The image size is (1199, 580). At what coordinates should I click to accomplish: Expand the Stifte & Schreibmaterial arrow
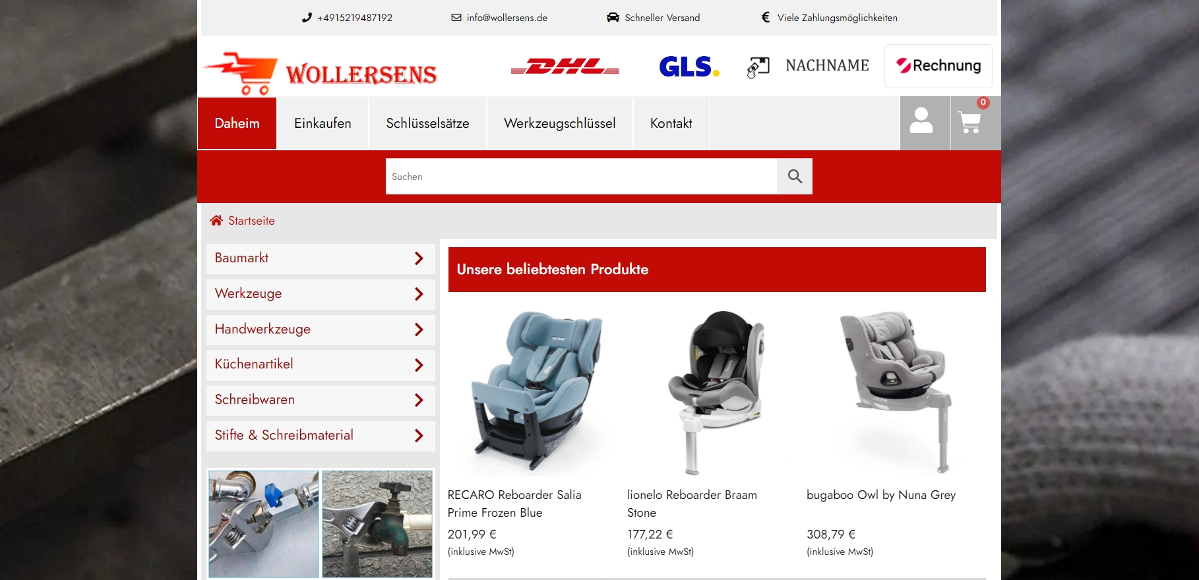419,436
